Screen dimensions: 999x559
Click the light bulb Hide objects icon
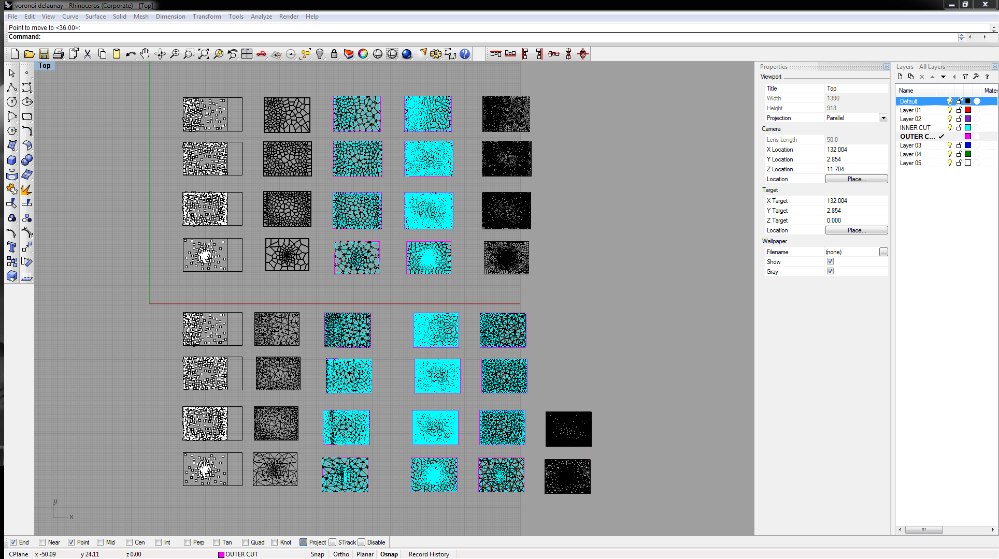pos(320,54)
